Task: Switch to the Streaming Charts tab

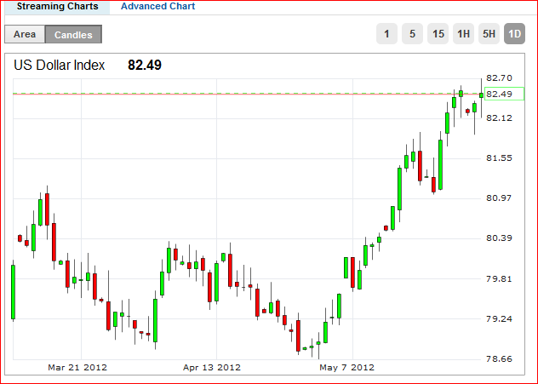Action: click(x=57, y=7)
